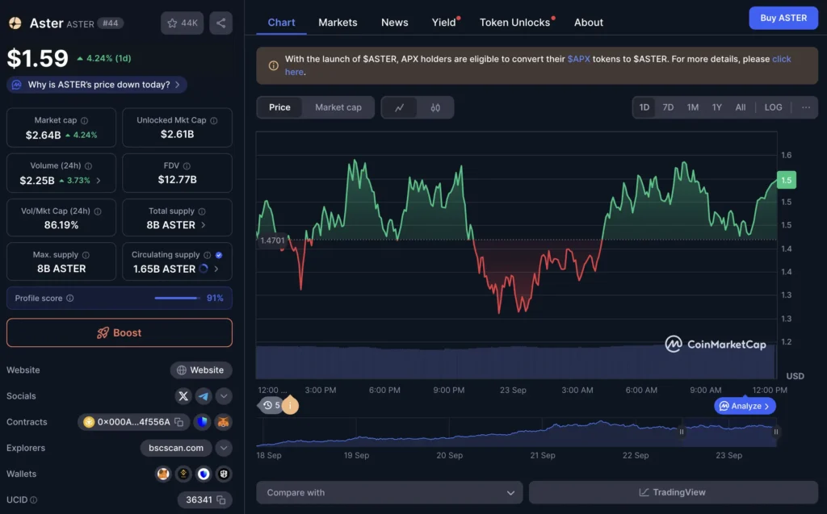
Task: Click info icon next to Vol/Mkt Cap (24h)
Action: pos(98,211)
